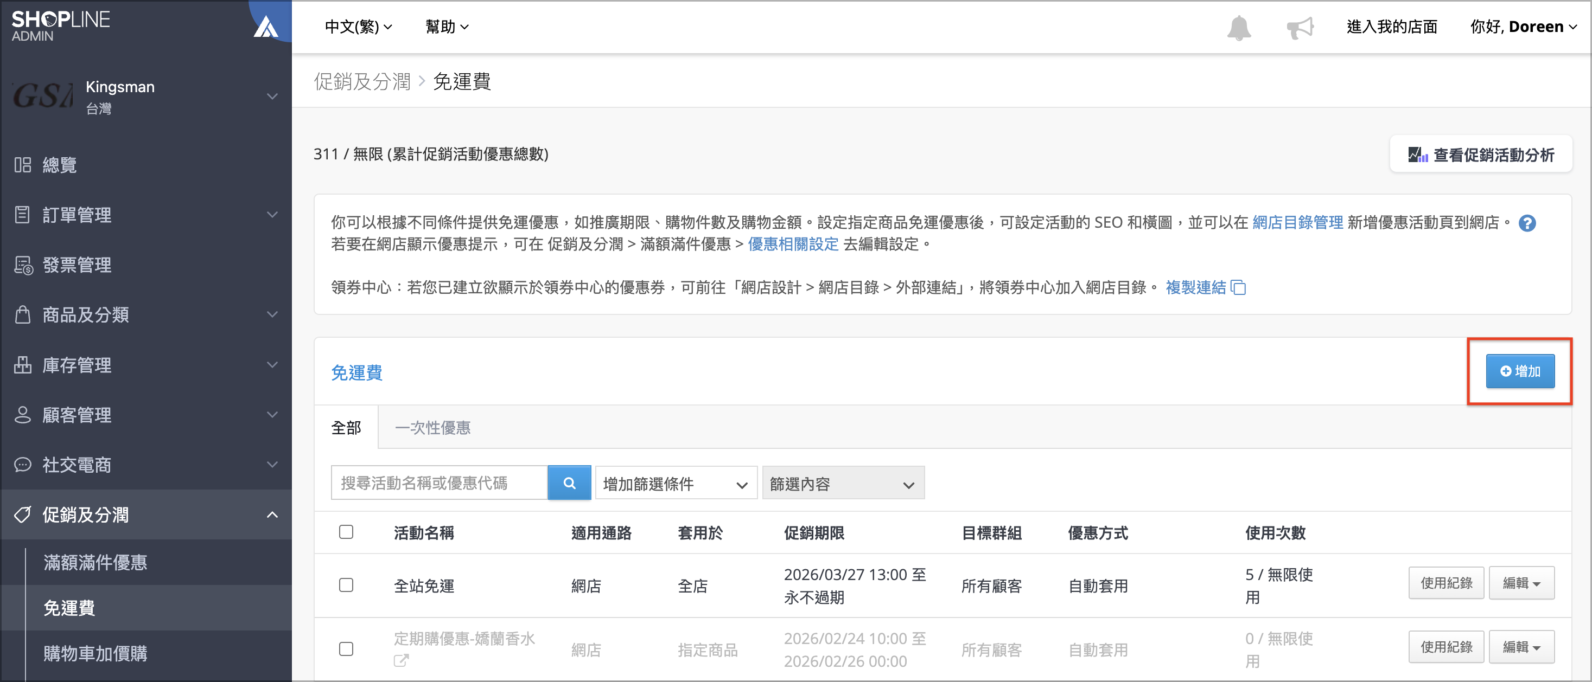Check the 全站免運 row checkbox
This screenshot has height=682, width=1592.
point(346,584)
